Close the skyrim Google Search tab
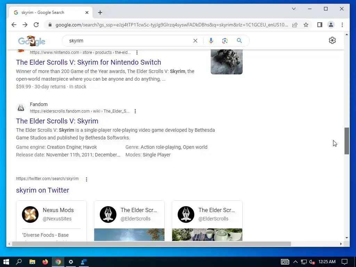The image size is (356, 267). 87,13
